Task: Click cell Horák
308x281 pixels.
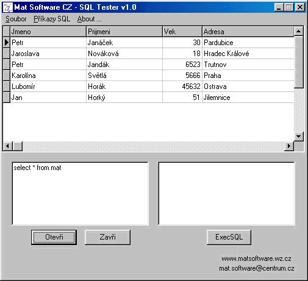Action: 124,87
